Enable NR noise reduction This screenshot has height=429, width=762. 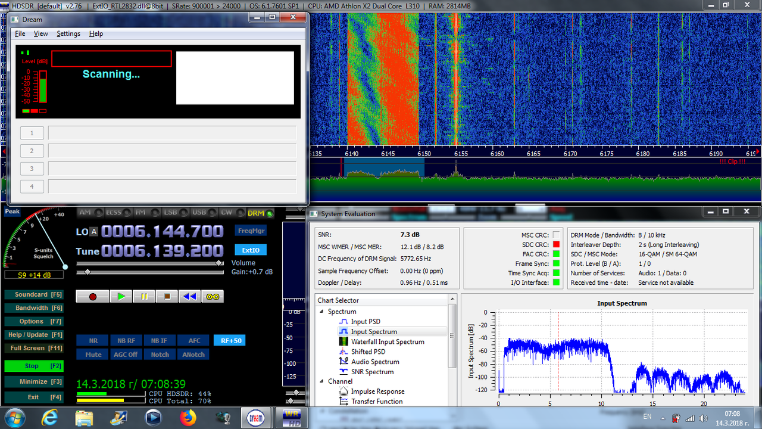coord(93,341)
